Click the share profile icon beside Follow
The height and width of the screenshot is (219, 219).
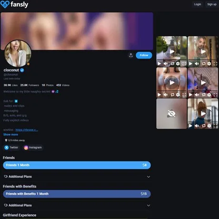point(131,55)
